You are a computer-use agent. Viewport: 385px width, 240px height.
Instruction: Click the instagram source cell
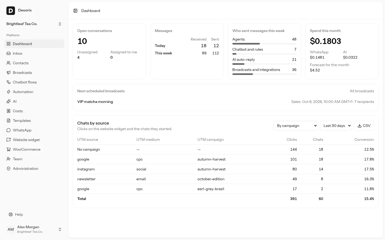86,169
